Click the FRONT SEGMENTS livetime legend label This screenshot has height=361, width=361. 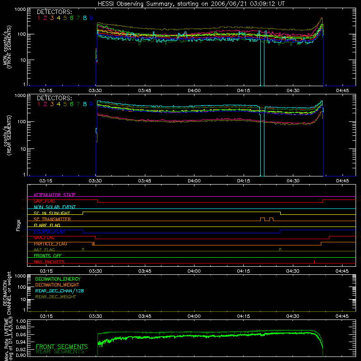62,347
